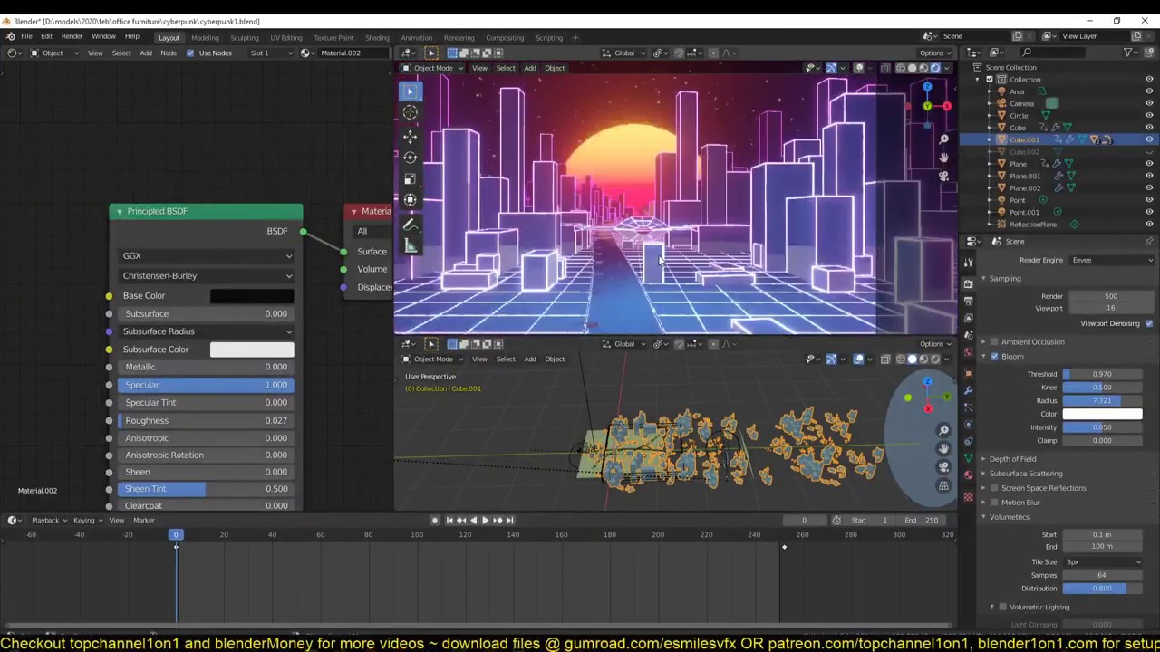Click the Base Color swatch
1160x652 pixels.
252,295
